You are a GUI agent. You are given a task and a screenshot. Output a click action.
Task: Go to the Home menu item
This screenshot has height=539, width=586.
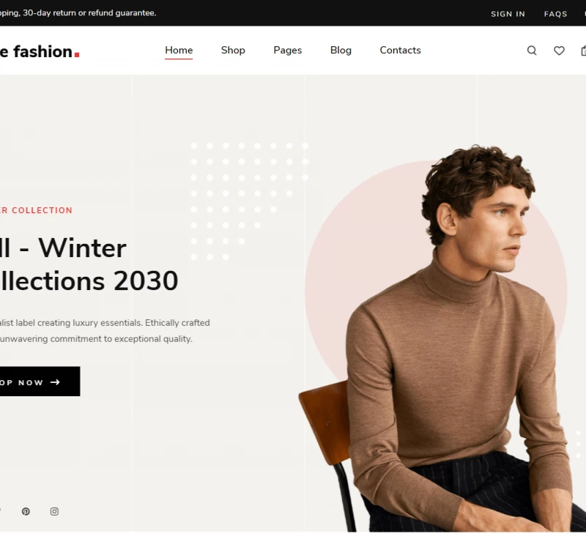[x=179, y=50]
